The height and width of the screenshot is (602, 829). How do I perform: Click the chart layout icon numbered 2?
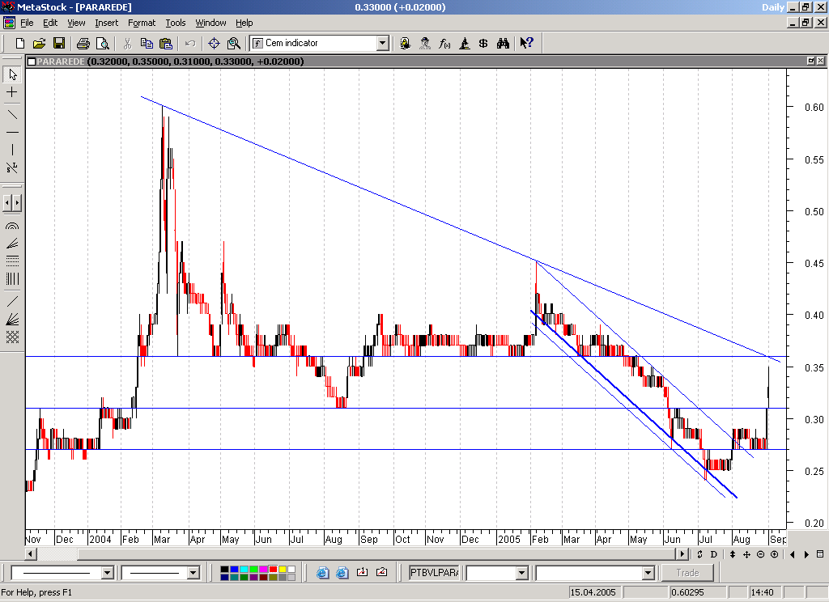tap(382, 572)
